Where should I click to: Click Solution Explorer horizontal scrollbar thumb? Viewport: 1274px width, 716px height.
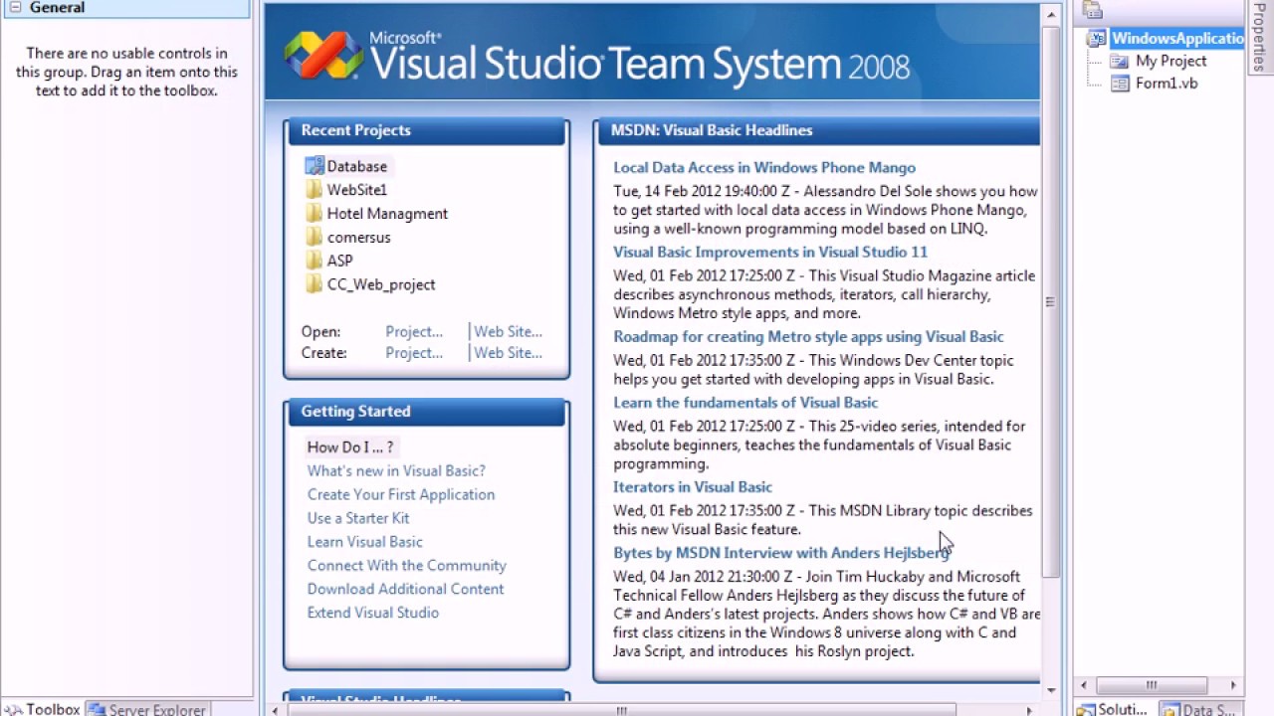tap(1152, 685)
